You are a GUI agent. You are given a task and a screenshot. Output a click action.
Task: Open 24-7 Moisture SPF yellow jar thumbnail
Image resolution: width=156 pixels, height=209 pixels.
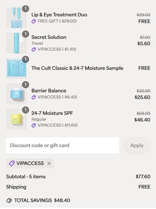[x=16, y=119]
